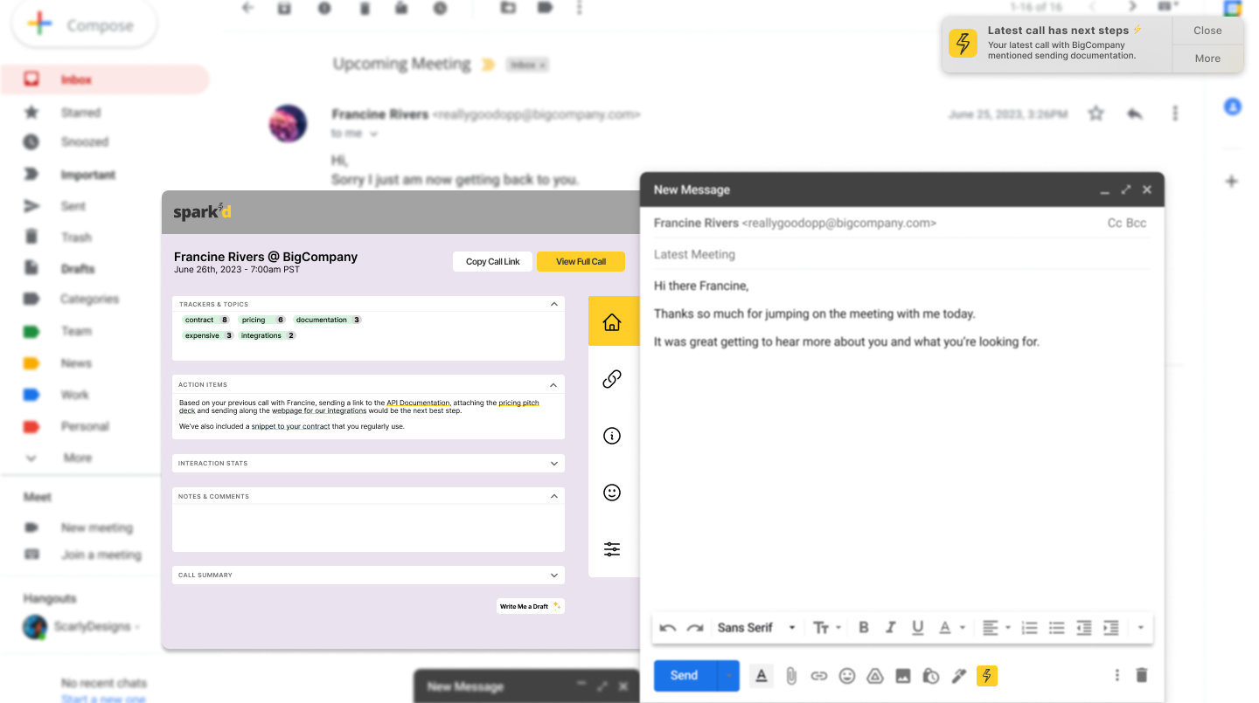The image size is (1259, 703).
Task: Open the Starred folder in Gmail sidebar
Action: coord(80,112)
